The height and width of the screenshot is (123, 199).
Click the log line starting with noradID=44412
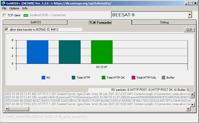coord(98,97)
